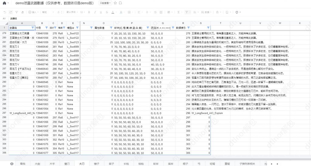The width and height of the screenshot is (311, 166).
Task: Toggle strikethrough formatting
Action: (107, 12)
